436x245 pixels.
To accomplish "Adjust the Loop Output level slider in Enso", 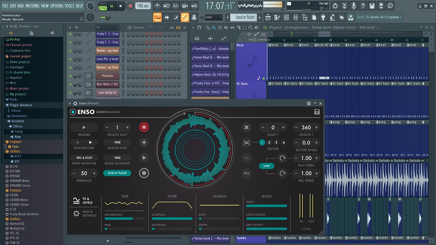I will 267,219.
